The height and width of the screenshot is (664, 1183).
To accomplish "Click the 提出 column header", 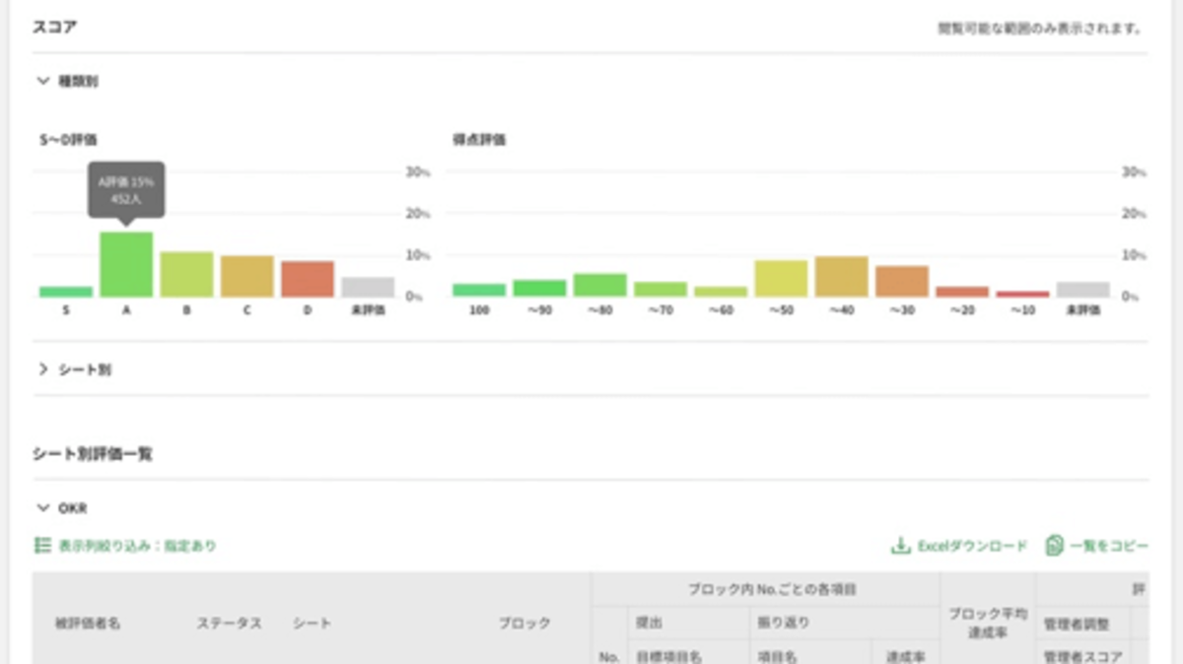I will pos(649,623).
